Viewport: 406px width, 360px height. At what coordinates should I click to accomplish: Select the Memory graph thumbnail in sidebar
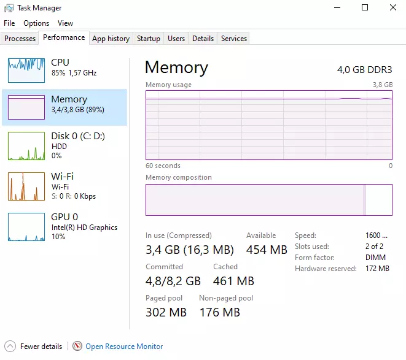(26, 107)
